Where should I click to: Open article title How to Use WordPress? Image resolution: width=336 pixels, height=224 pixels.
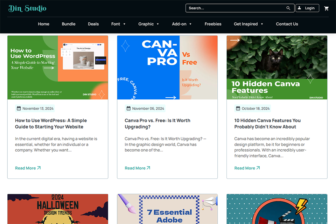51,124
